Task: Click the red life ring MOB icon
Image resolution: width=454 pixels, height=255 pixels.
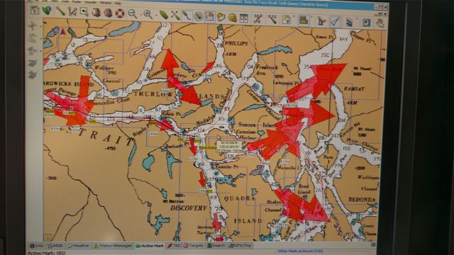Action: click(119, 13)
